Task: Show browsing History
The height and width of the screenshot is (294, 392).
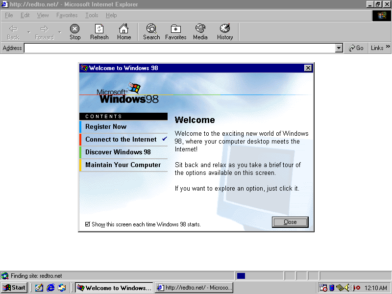Action: pos(225,32)
